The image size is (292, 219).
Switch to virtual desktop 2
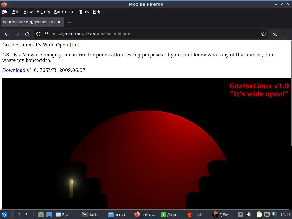coord(20,215)
